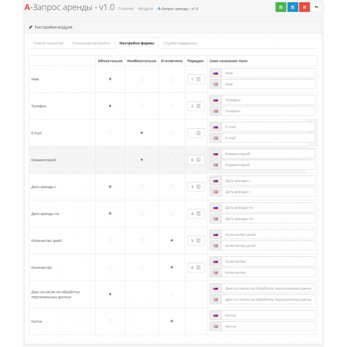347x347 pixels.
Task: Click the English flag icon in Телефон row
Action: (216, 111)
